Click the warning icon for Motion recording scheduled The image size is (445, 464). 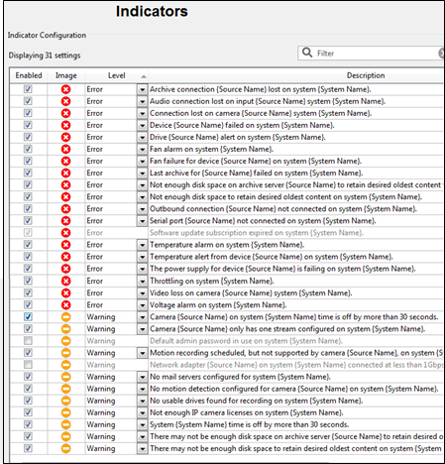click(65, 353)
